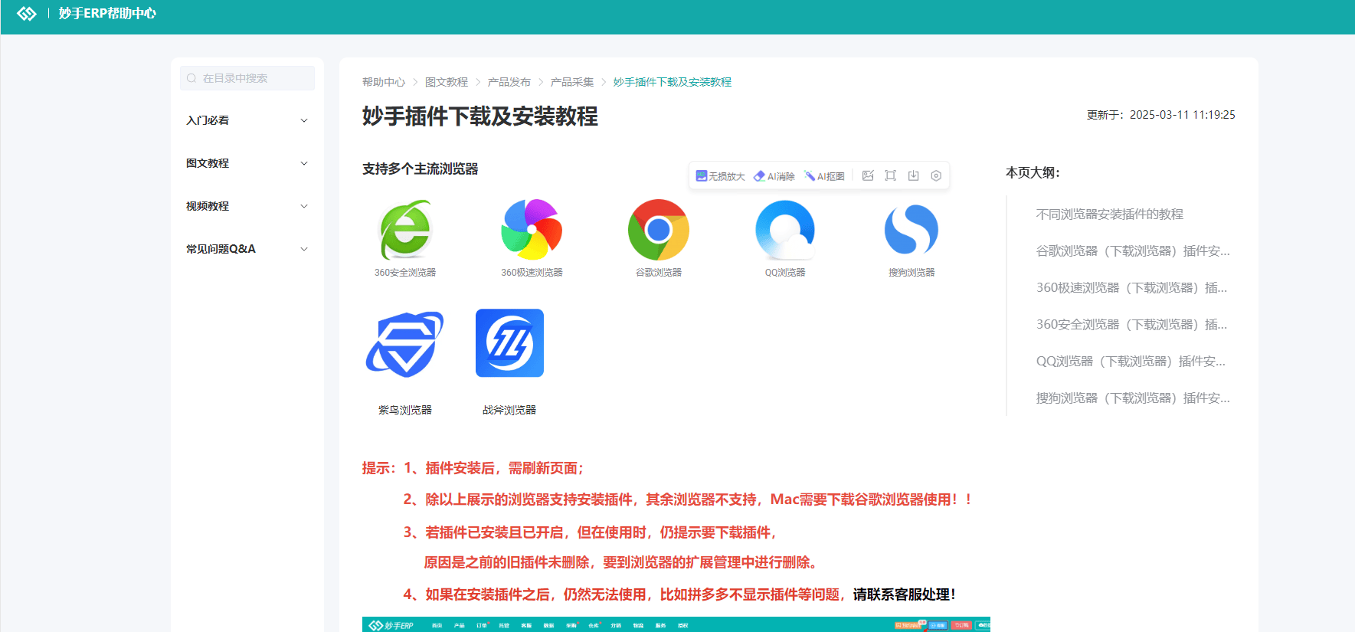Jump to 不同浏览器安装插件的教程 in the outline

(x=1110, y=214)
